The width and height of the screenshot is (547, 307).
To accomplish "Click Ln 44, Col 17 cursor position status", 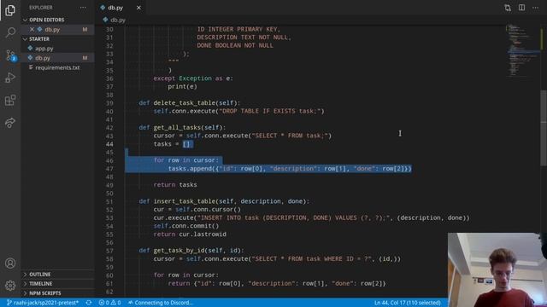I will [x=407, y=303].
